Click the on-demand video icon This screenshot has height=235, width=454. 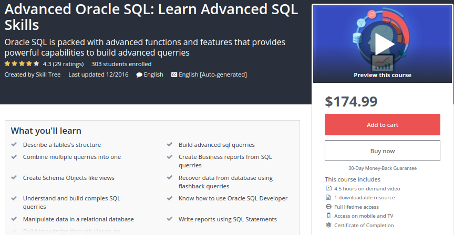[x=328, y=188]
